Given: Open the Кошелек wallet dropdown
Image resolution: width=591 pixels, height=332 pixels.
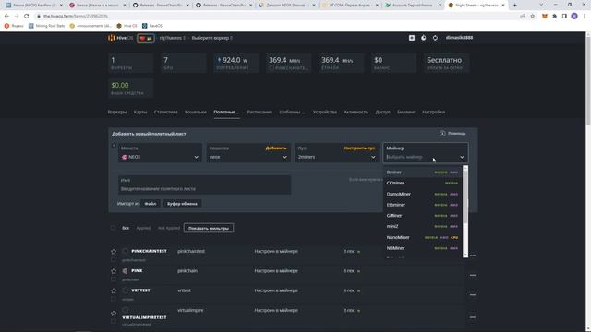Looking at the screenshot, I should (x=248, y=153).
